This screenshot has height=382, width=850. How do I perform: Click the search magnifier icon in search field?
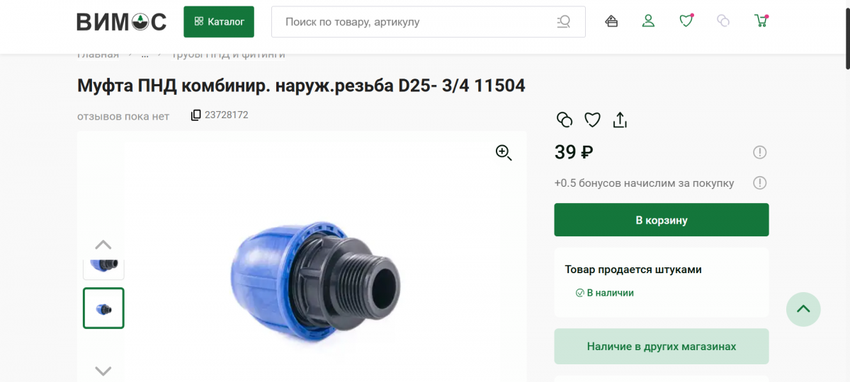(564, 22)
